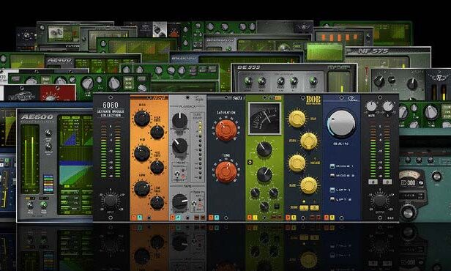
Task: Click the top yellow knob in the BOB module
Action: [x=297, y=119]
